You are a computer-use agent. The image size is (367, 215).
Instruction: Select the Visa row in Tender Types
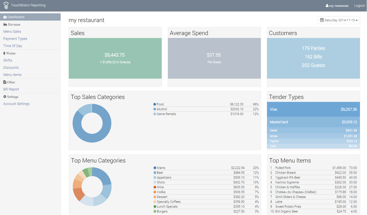(x=313, y=109)
